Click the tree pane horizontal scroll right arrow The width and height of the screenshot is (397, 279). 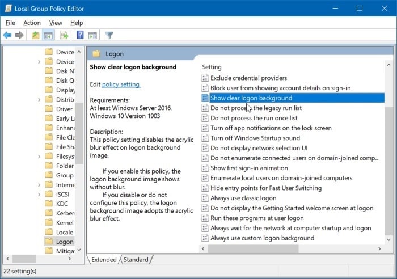pos(70,259)
